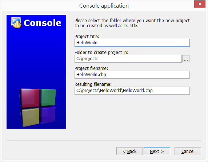Click the purple-blue cube in the logo
Screen dimensions: 208x162
48,115
